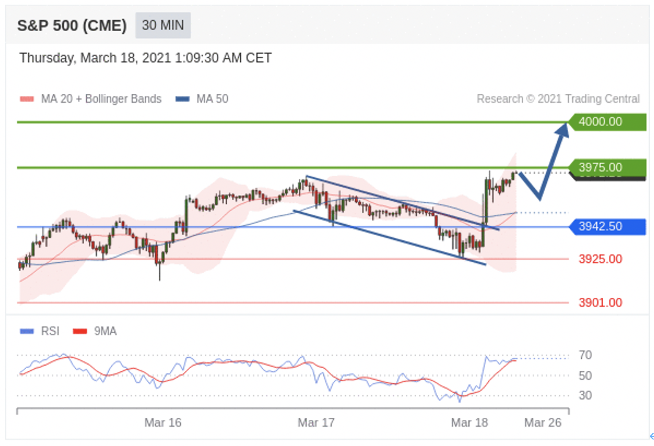
Task: Click the Research © 2021 Trading Central credit
Action: [558, 99]
